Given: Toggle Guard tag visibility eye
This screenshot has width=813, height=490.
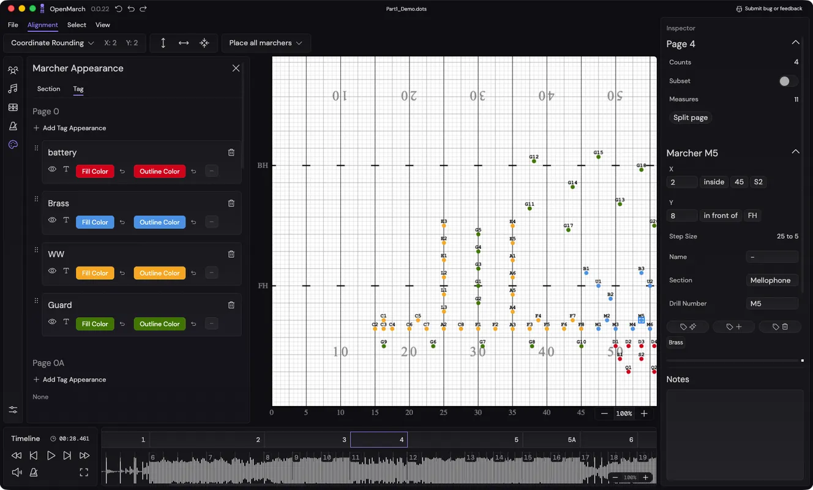Looking at the screenshot, I should pos(52,322).
